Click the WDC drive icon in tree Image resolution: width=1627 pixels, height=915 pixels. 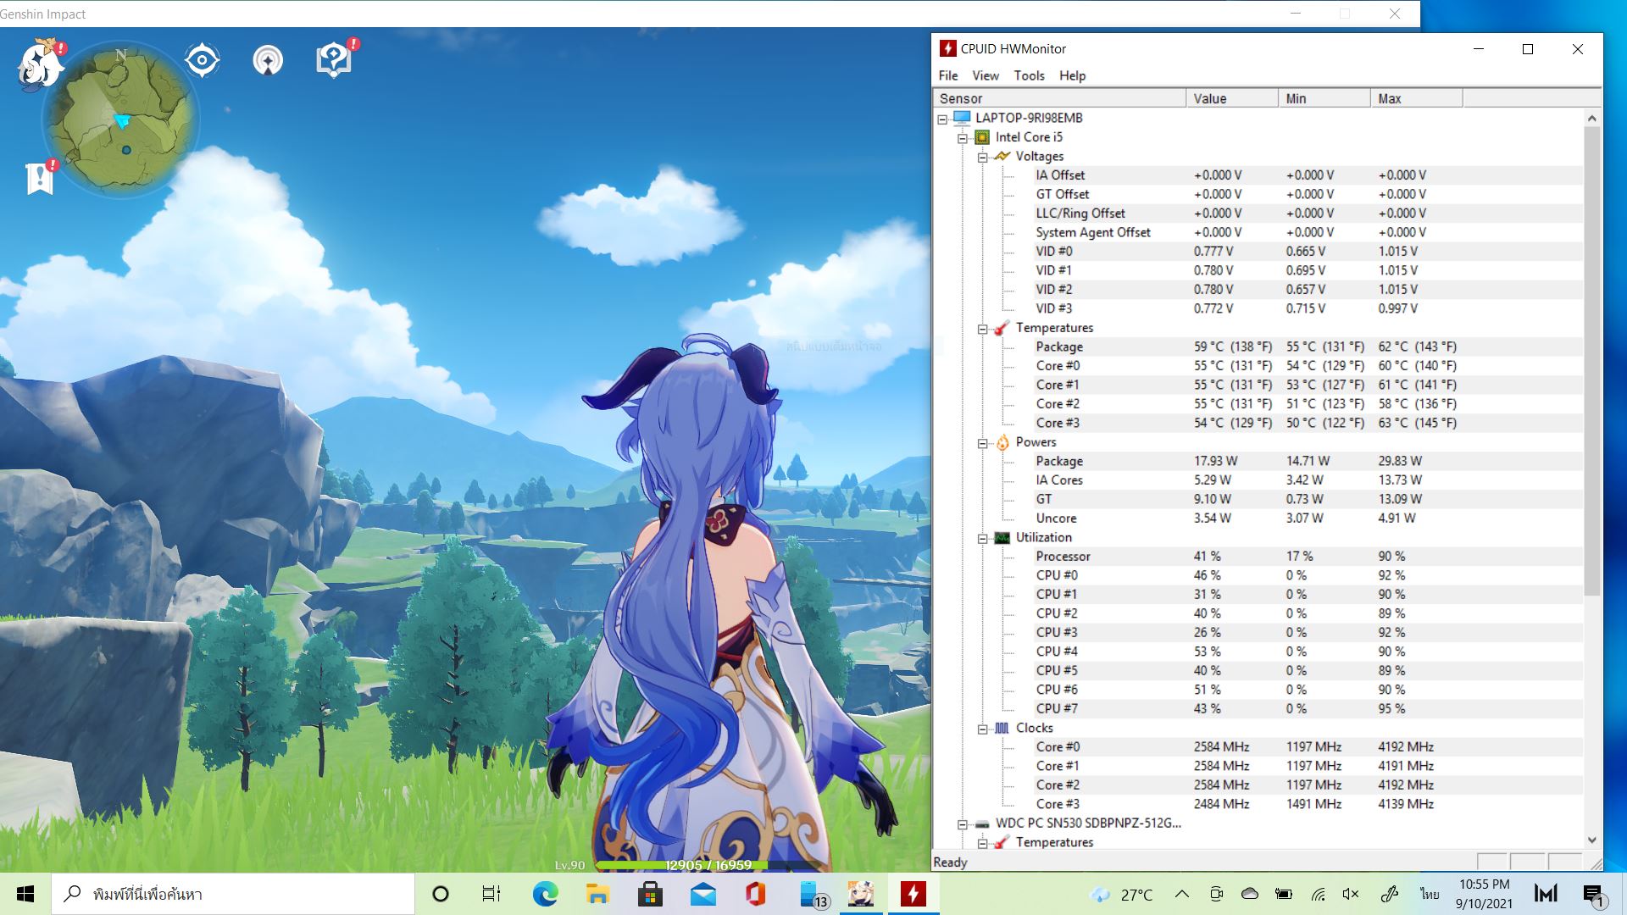coord(982,823)
